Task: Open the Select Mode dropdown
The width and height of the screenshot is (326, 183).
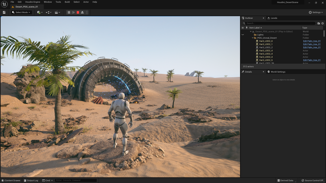Action: pyautogui.click(x=21, y=12)
